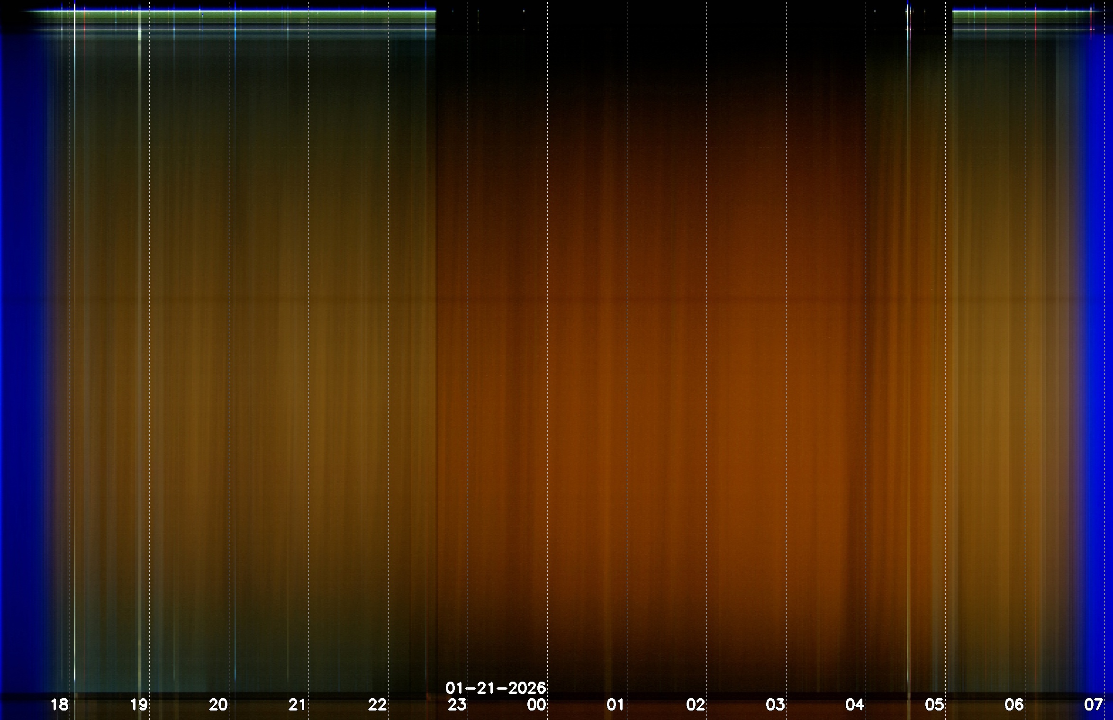The width and height of the screenshot is (1113, 720).
Task: Click the 04 hour label
Action: click(855, 705)
